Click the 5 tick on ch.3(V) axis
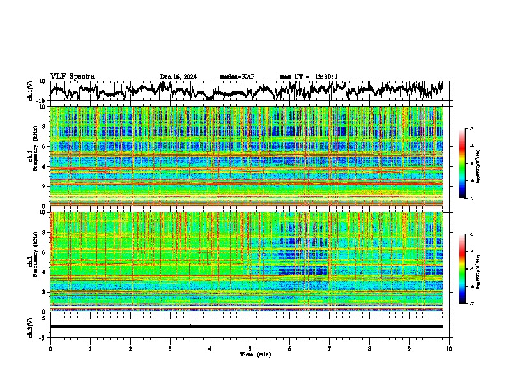The height and width of the screenshot is (391, 506). click(44, 318)
